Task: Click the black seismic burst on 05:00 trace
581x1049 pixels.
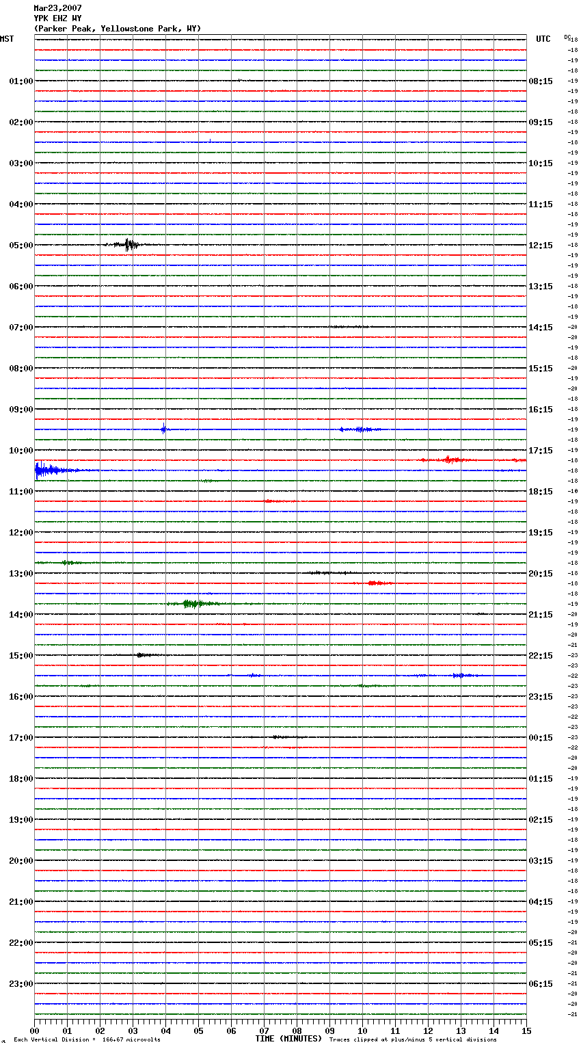Action: pyautogui.click(x=128, y=245)
